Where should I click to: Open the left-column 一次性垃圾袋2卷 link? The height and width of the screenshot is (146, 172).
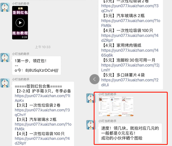click(x=42, y=112)
